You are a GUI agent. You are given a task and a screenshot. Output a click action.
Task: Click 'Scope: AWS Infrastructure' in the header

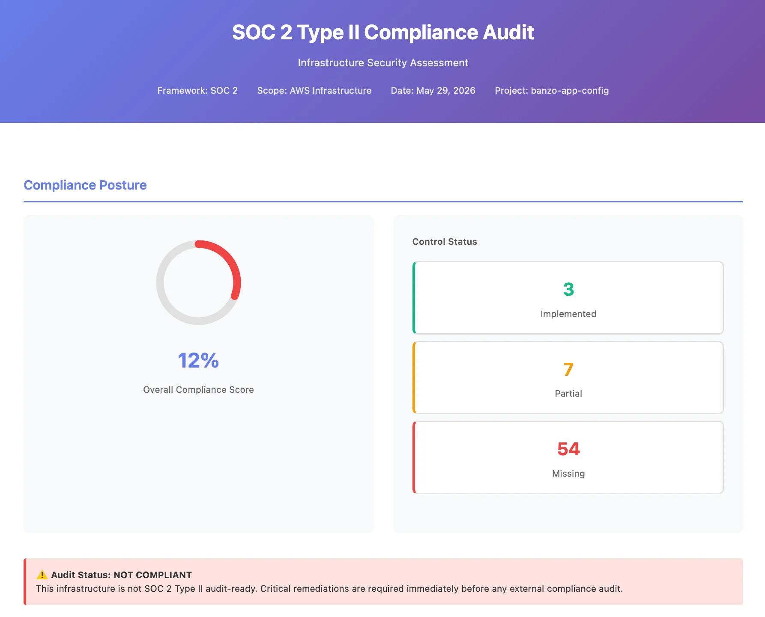314,91
